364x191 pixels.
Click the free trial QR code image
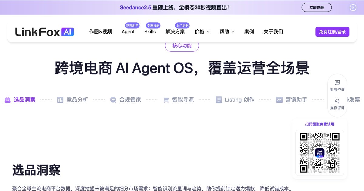coord(319,153)
